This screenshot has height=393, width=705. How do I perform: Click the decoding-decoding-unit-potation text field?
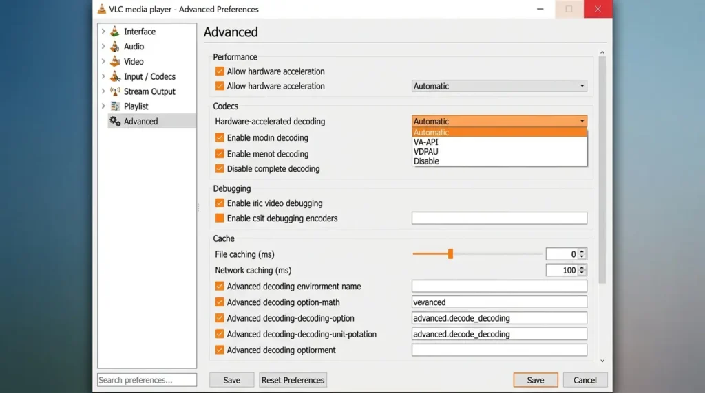[x=499, y=334]
